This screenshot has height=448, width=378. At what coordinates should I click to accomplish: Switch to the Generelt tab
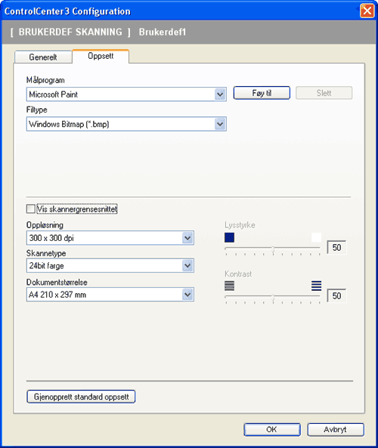tap(43, 57)
